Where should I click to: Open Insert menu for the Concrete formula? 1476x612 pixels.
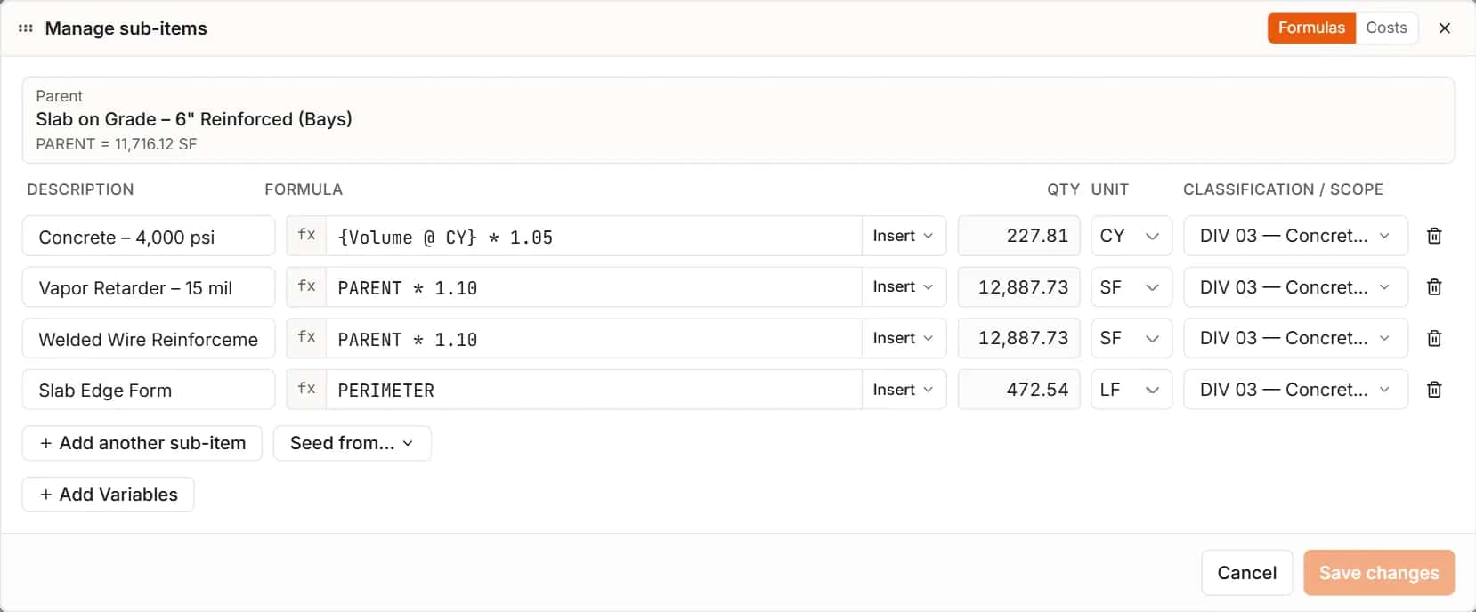pyautogui.click(x=904, y=236)
